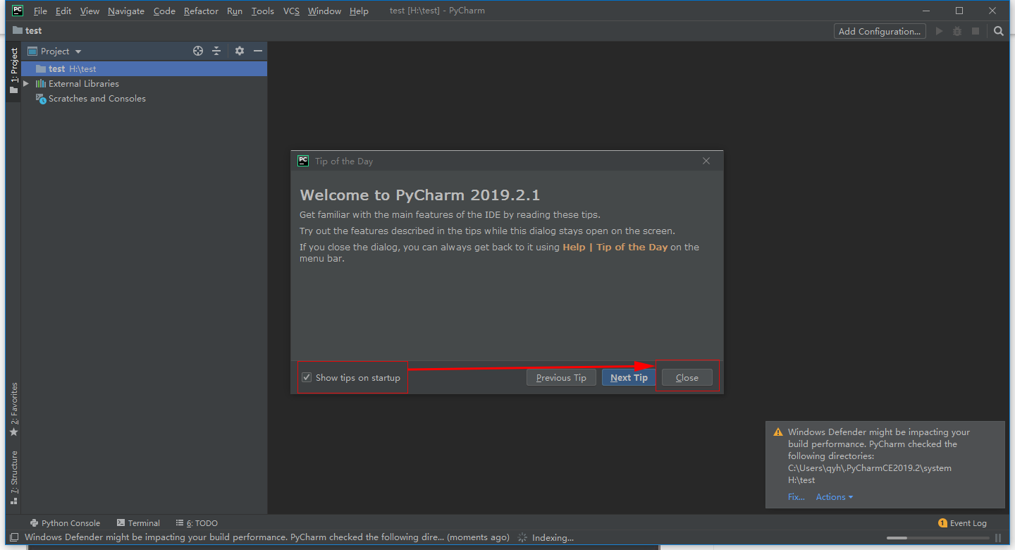This screenshot has height=550, width=1015.
Task: Click the Stop square icon
Action: 976,31
